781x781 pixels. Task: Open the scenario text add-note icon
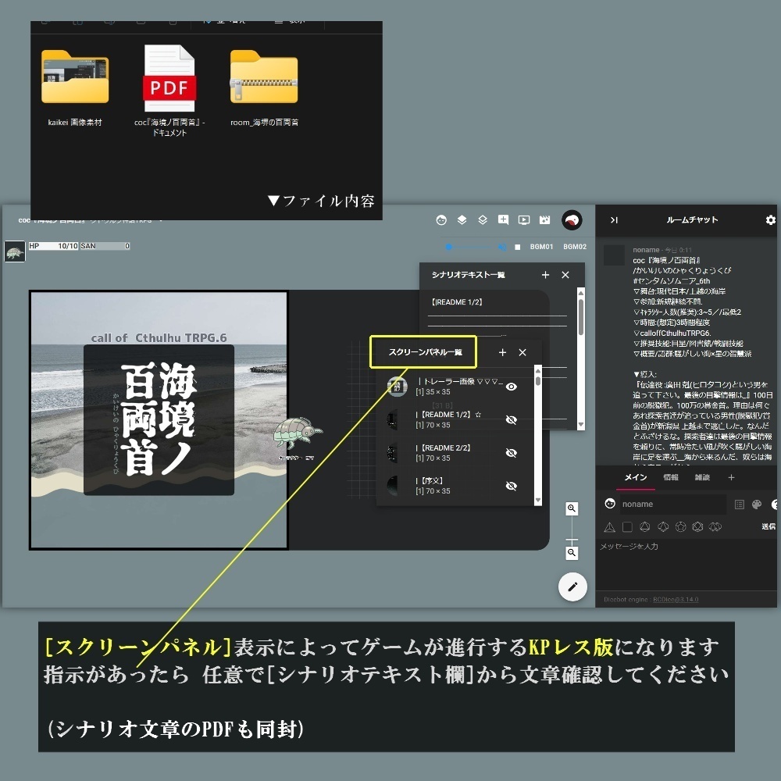click(503, 220)
